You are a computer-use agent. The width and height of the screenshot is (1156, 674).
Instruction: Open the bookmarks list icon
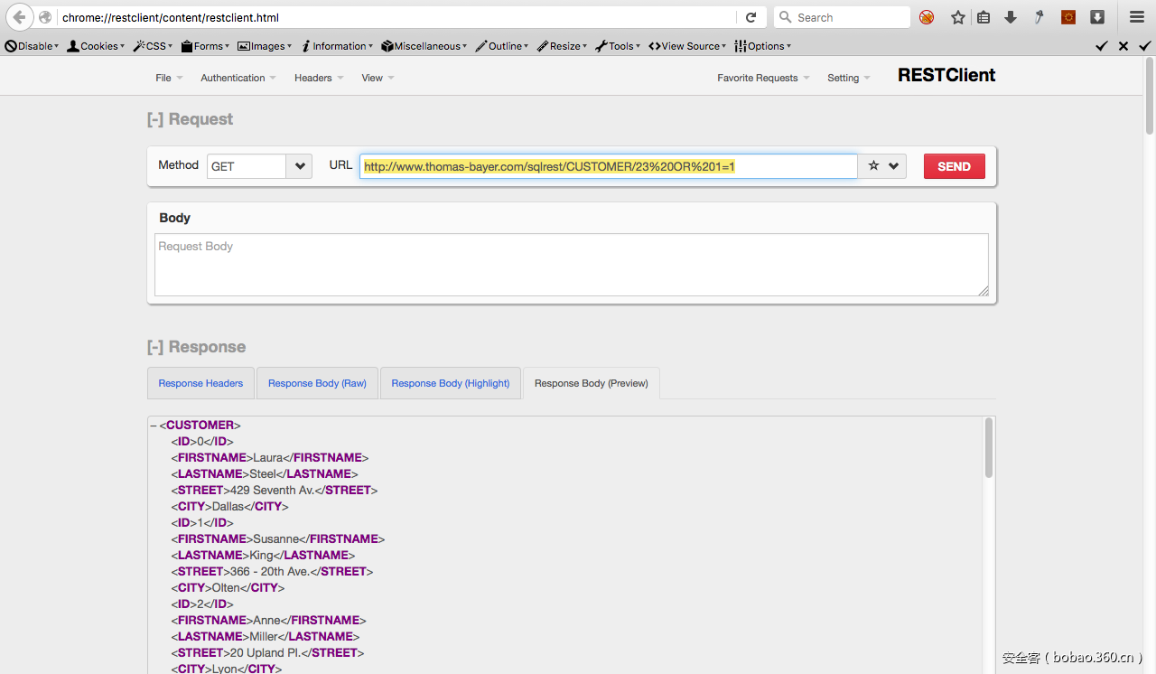point(984,17)
